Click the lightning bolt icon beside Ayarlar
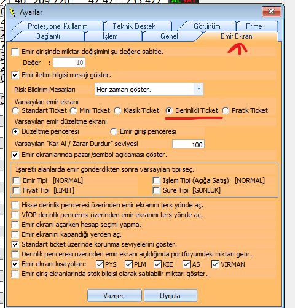Viewport: 295px width, 308px height. click(x=13, y=12)
